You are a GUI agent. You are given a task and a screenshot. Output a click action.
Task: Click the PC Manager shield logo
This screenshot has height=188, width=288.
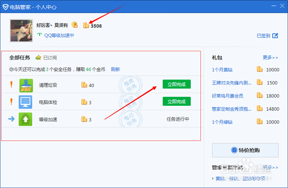tap(6, 7)
